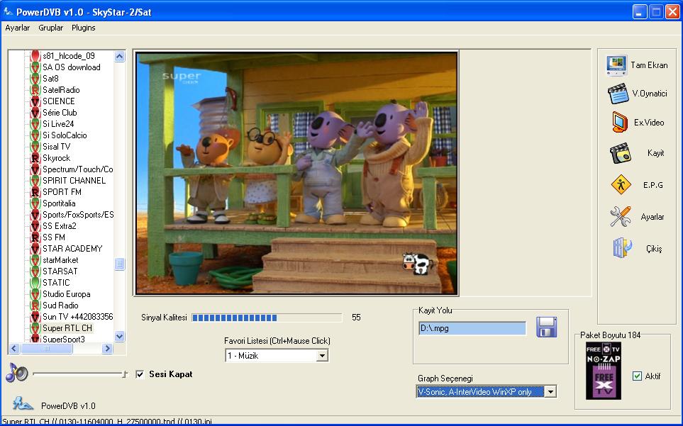683x426 pixels.
Task: Click the Ex.Video label
Action: (x=649, y=123)
